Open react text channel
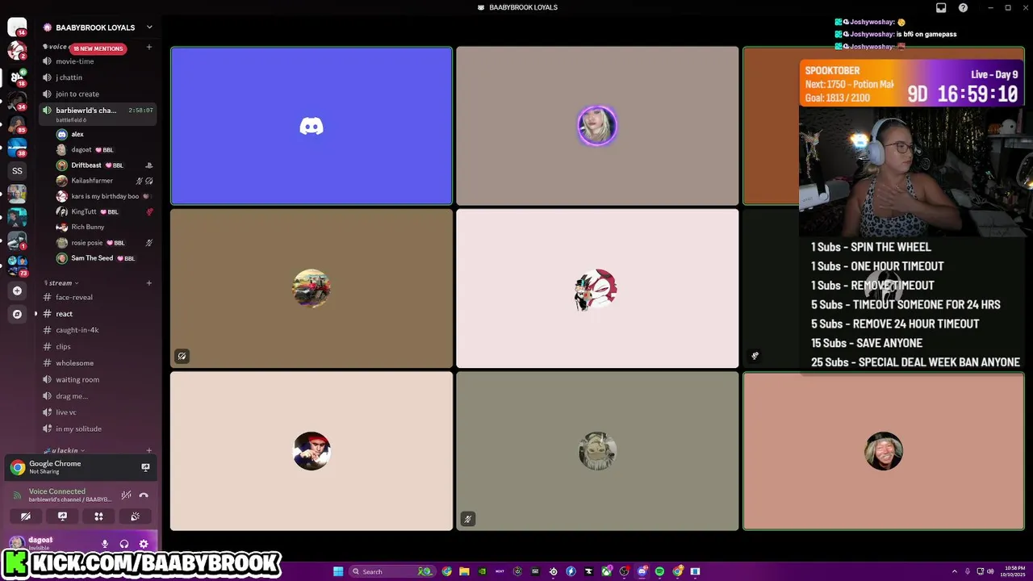1033x581 pixels. coord(98,314)
